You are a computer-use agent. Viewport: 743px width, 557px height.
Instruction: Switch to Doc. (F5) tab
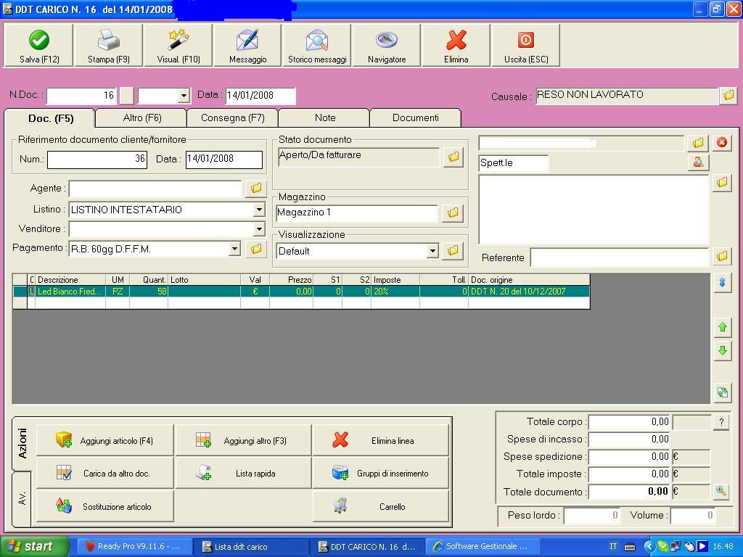click(x=51, y=118)
